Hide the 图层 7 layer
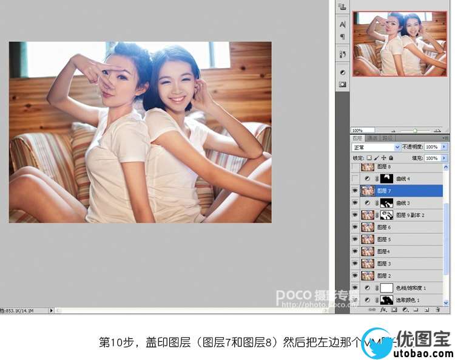Image resolution: width=455 pixels, height=362 pixels. pos(355,191)
